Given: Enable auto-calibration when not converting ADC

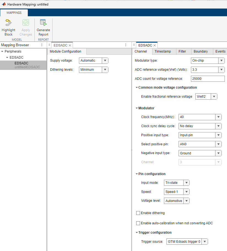Looking at the screenshot, I should coord(138,223).
